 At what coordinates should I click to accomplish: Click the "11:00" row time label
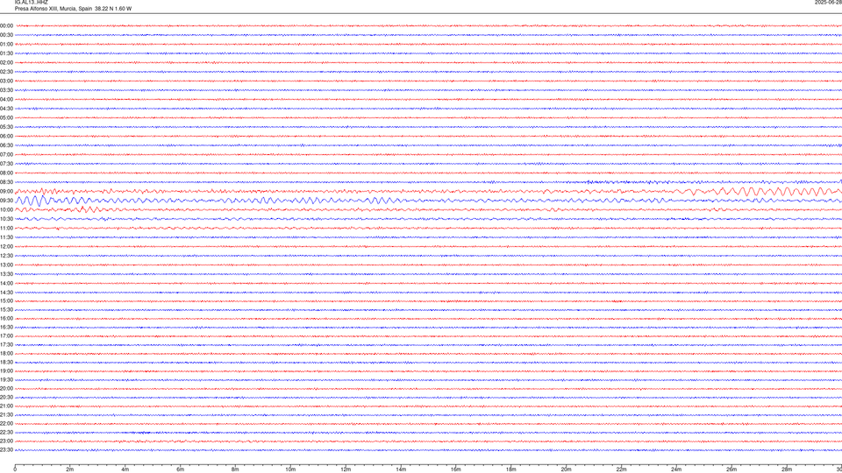coord(6,229)
